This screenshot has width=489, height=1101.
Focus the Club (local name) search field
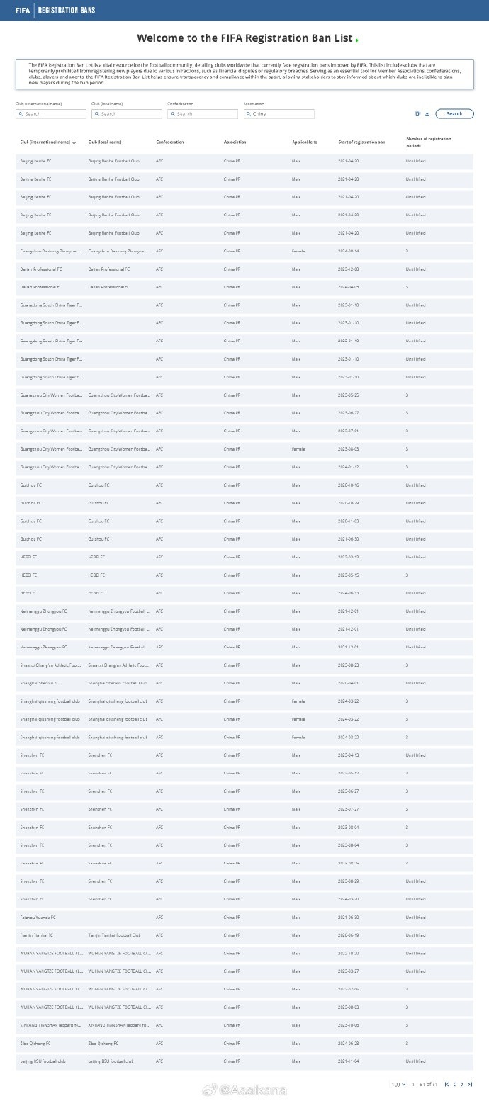click(x=127, y=114)
